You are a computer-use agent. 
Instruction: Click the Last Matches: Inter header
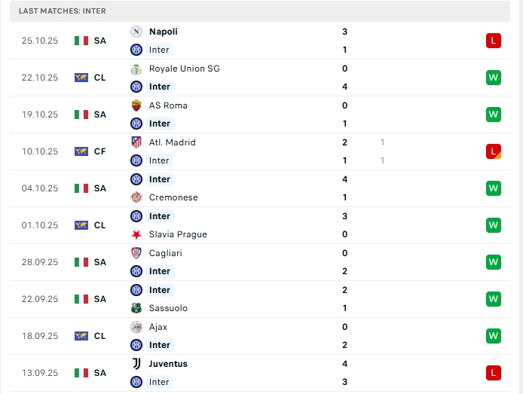click(63, 11)
